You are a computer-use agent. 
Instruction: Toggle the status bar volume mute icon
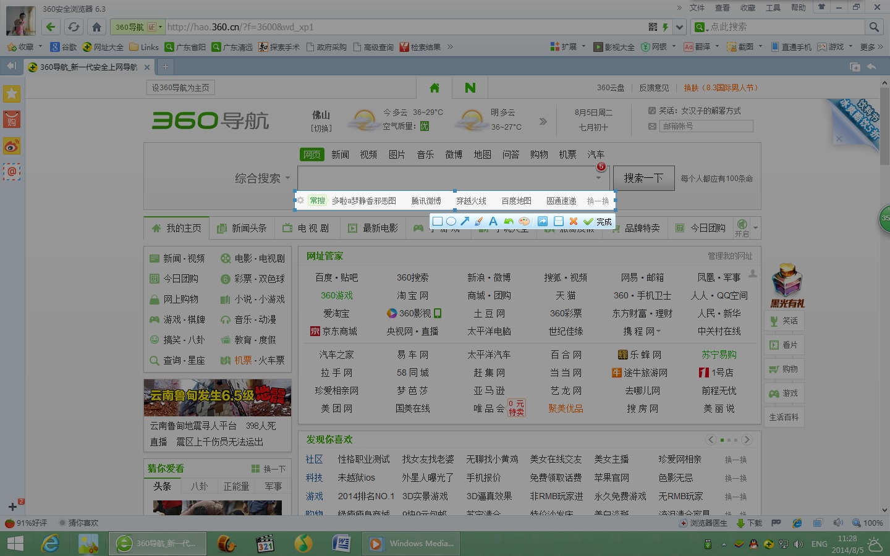point(837,523)
